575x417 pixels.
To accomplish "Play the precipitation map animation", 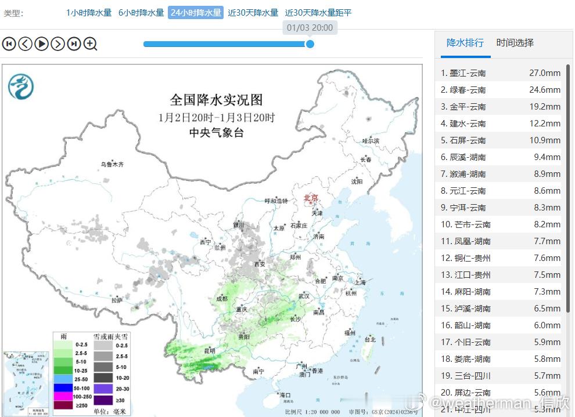I will [x=41, y=43].
